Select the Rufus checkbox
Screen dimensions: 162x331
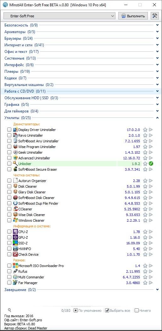pyautogui.click(x=9, y=271)
